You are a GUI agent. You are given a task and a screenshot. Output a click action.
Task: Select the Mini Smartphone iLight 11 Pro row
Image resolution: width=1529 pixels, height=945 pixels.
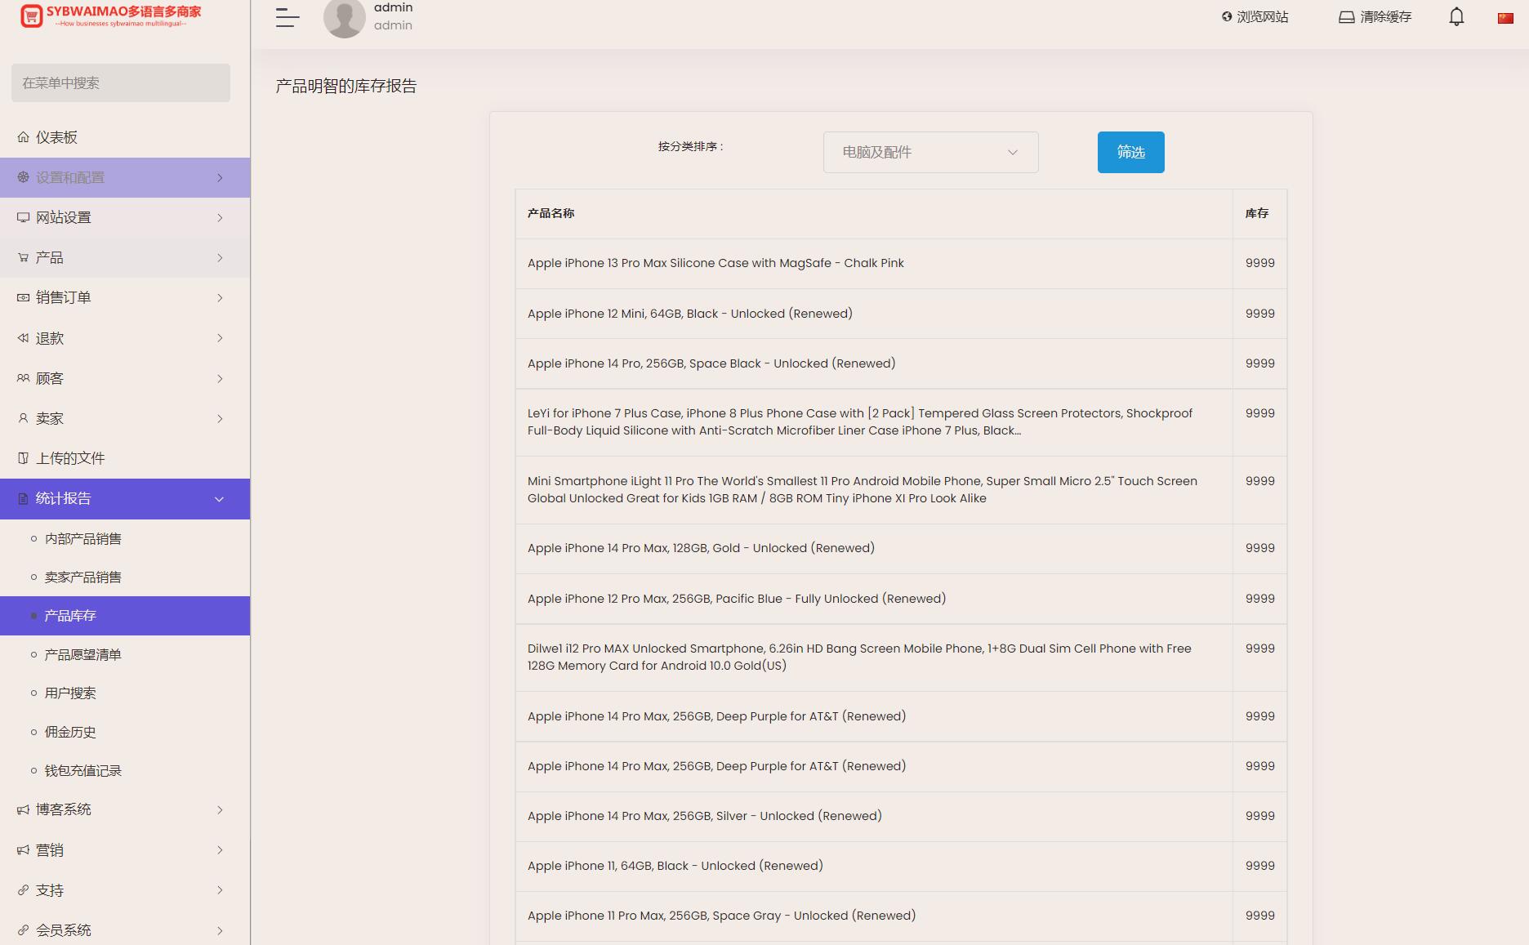click(x=901, y=490)
